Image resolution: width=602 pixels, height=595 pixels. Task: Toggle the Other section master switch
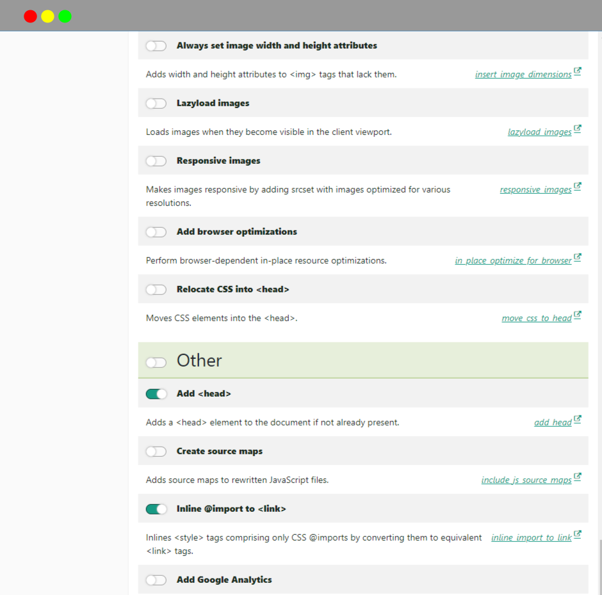click(156, 362)
